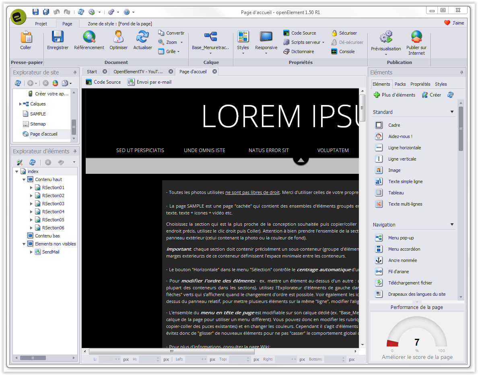
Task: Select the Enregistrer (save) icon
Action: pos(57,40)
